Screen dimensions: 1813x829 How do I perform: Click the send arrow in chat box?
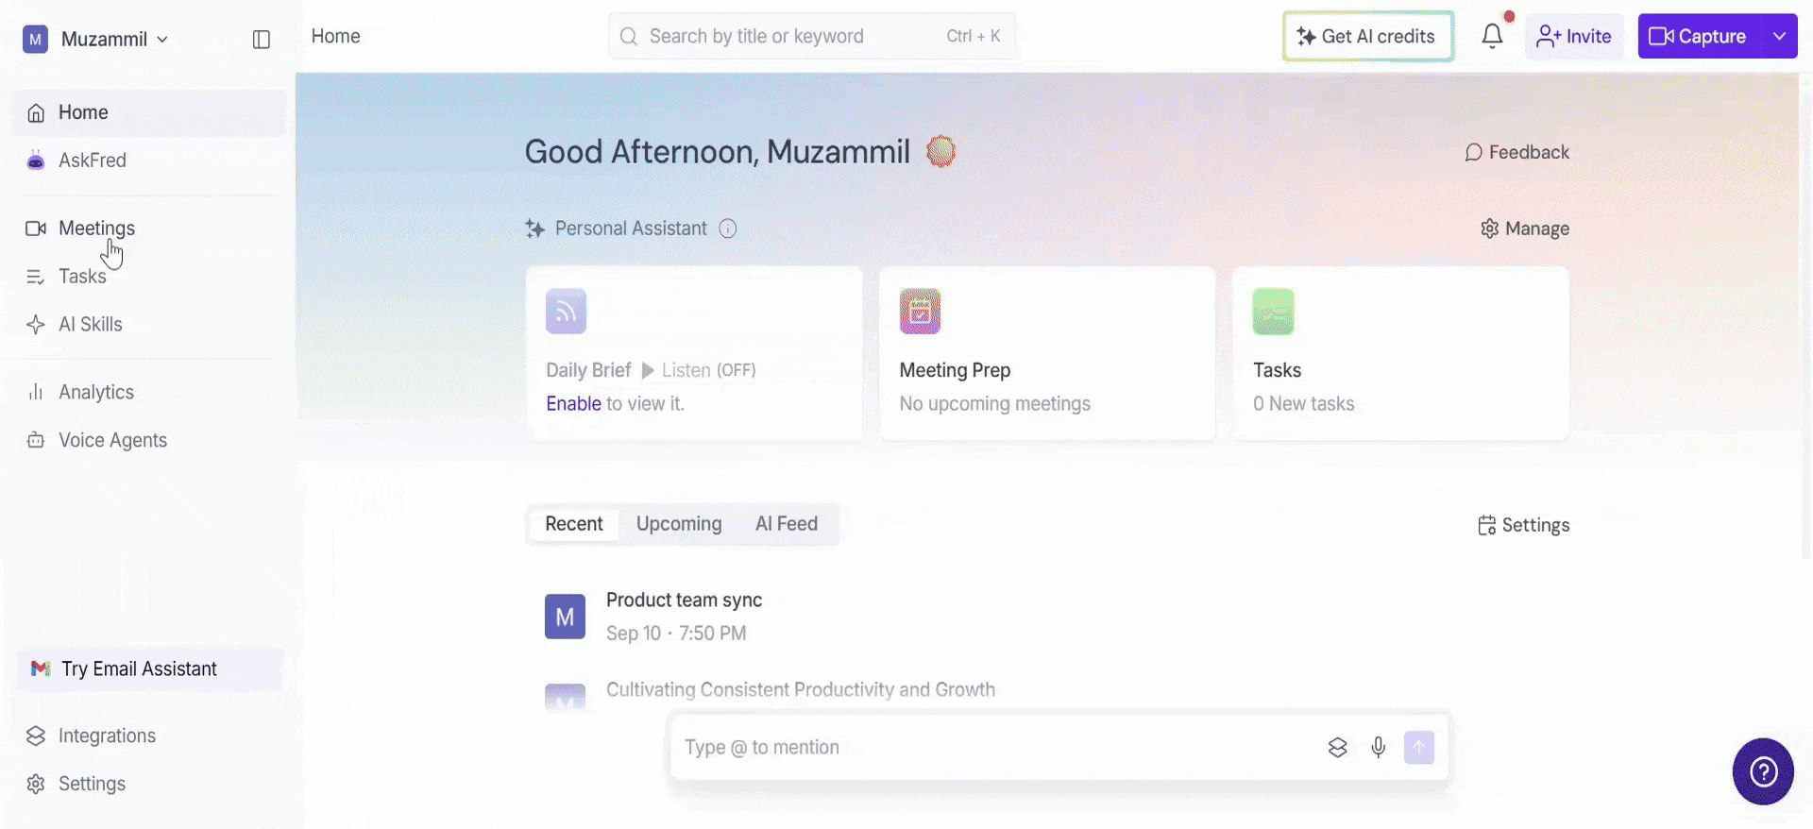1418,748
